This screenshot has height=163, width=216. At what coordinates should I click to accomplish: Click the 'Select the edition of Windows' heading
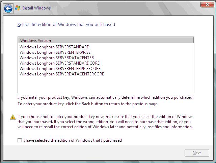[66, 25]
